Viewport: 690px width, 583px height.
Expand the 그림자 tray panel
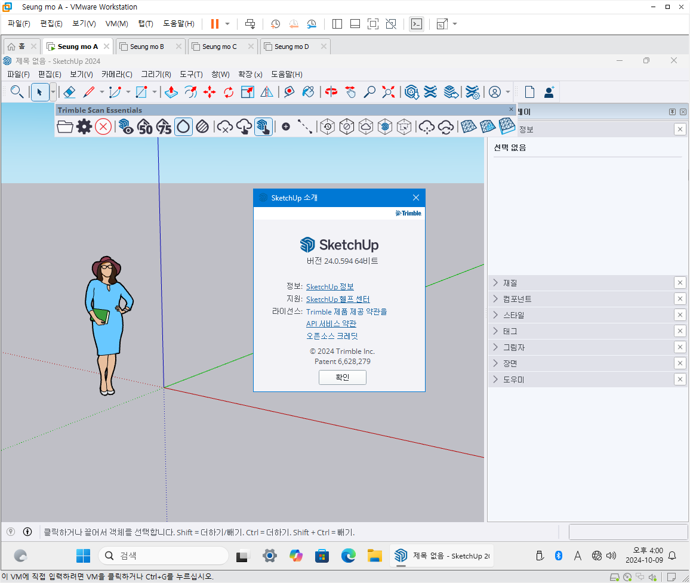tap(581, 347)
